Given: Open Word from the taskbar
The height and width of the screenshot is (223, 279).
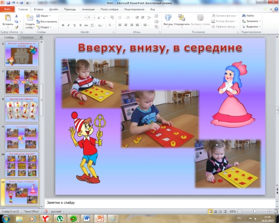Looking at the screenshot, I should coord(87,218).
